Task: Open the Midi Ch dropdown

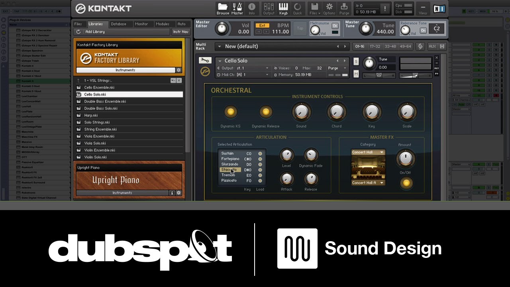Action: click(243, 75)
